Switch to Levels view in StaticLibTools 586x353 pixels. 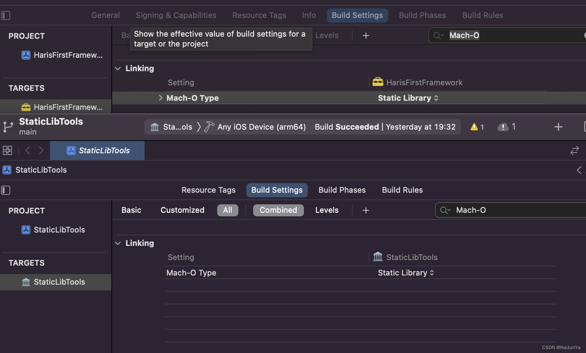[x=327, y=210]
